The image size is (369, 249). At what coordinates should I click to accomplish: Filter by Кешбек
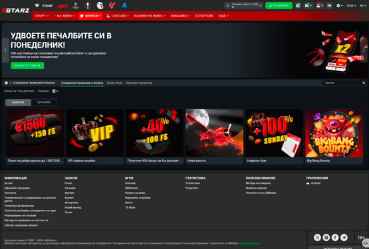tap(43, 91)
